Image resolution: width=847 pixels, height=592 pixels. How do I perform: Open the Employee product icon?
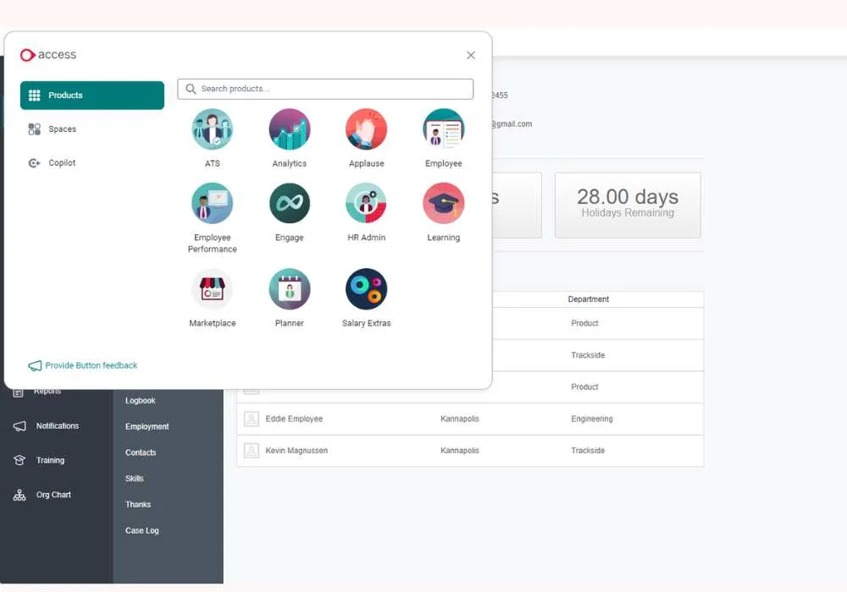(x=444, y=129)
